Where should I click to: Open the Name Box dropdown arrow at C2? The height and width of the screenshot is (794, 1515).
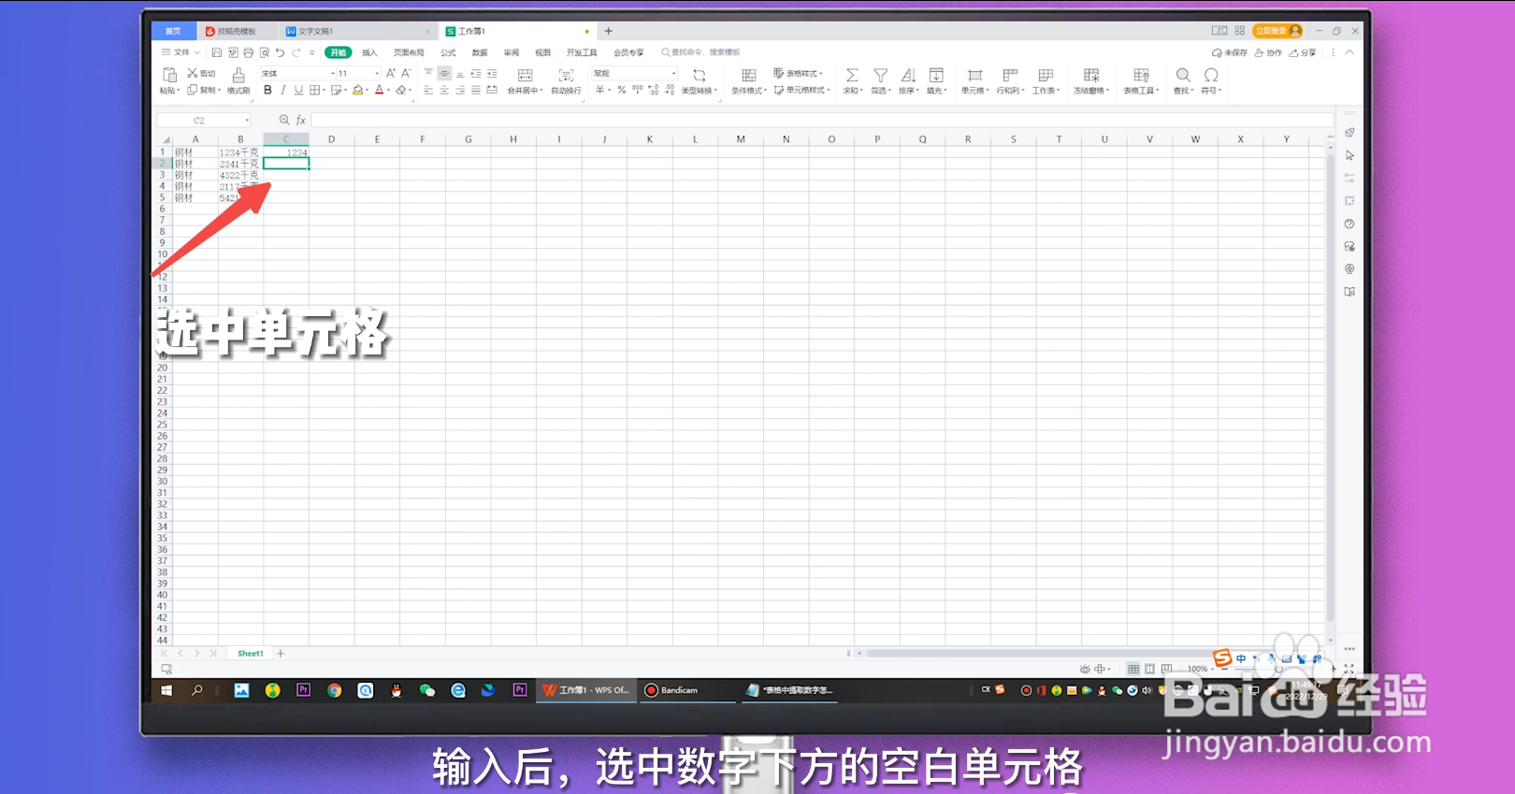click(x=247, y=120)
